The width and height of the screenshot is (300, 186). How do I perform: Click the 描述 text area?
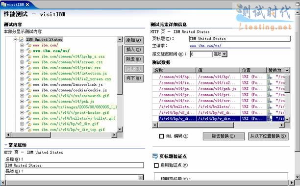tap(72, 177)
